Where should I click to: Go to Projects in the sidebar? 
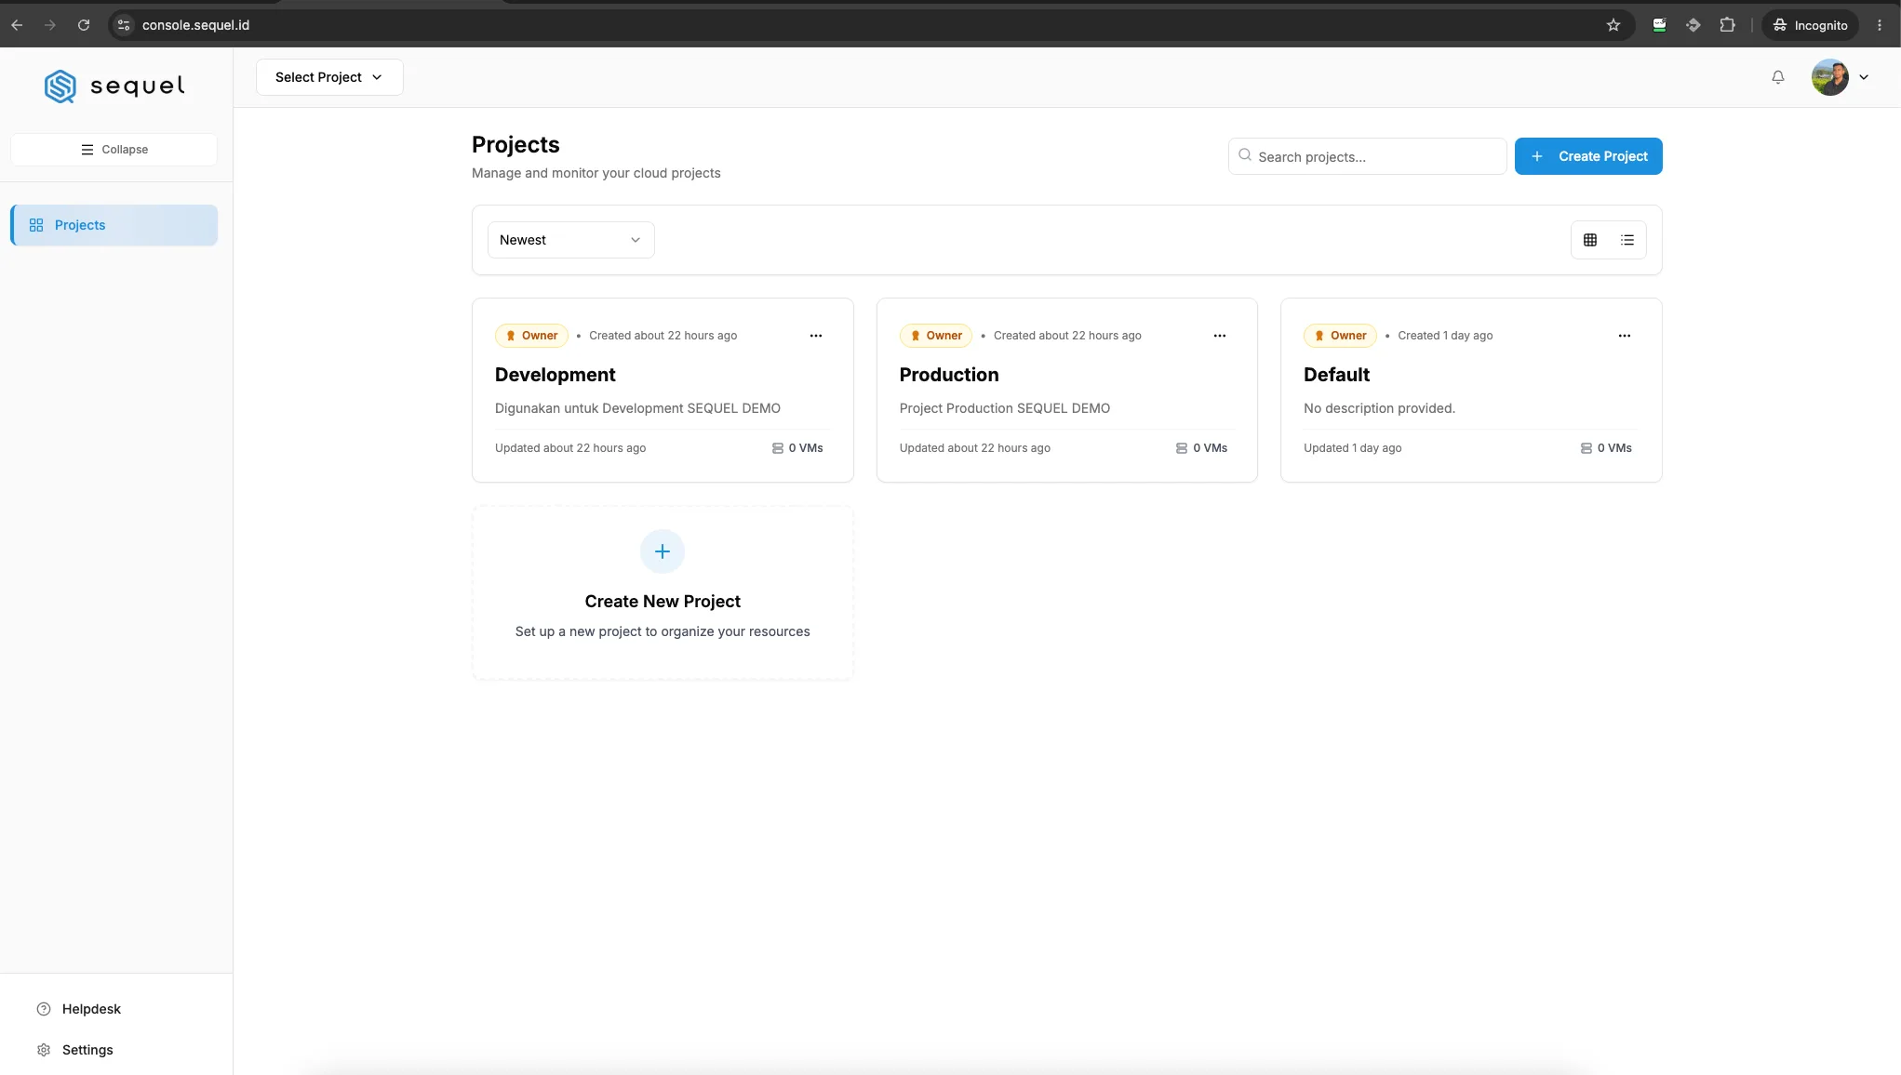pyautogui.click(x=114, y=225)
